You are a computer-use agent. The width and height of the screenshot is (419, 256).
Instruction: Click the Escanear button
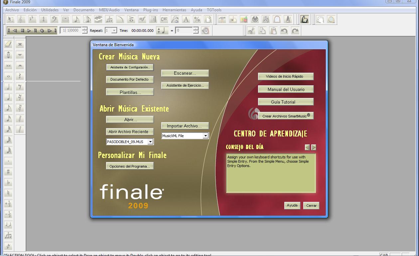click(x=185, y=73)
